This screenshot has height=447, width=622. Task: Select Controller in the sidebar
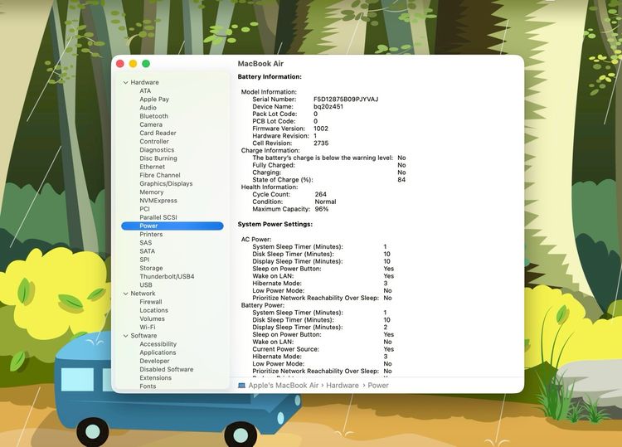click(x=154, y=141)
